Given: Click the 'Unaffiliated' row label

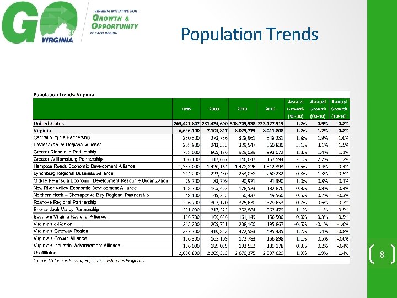Looking at the screenshot, I should (45, 253).
